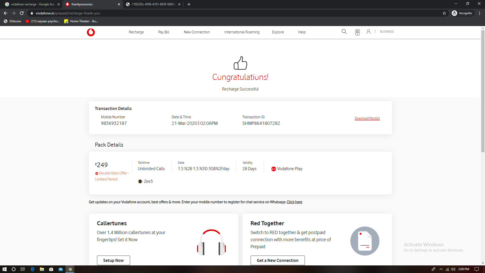Click the WhatsApp 'Click here' link
This screenshot has height=273, width=485.
click(x=294, y=202)
